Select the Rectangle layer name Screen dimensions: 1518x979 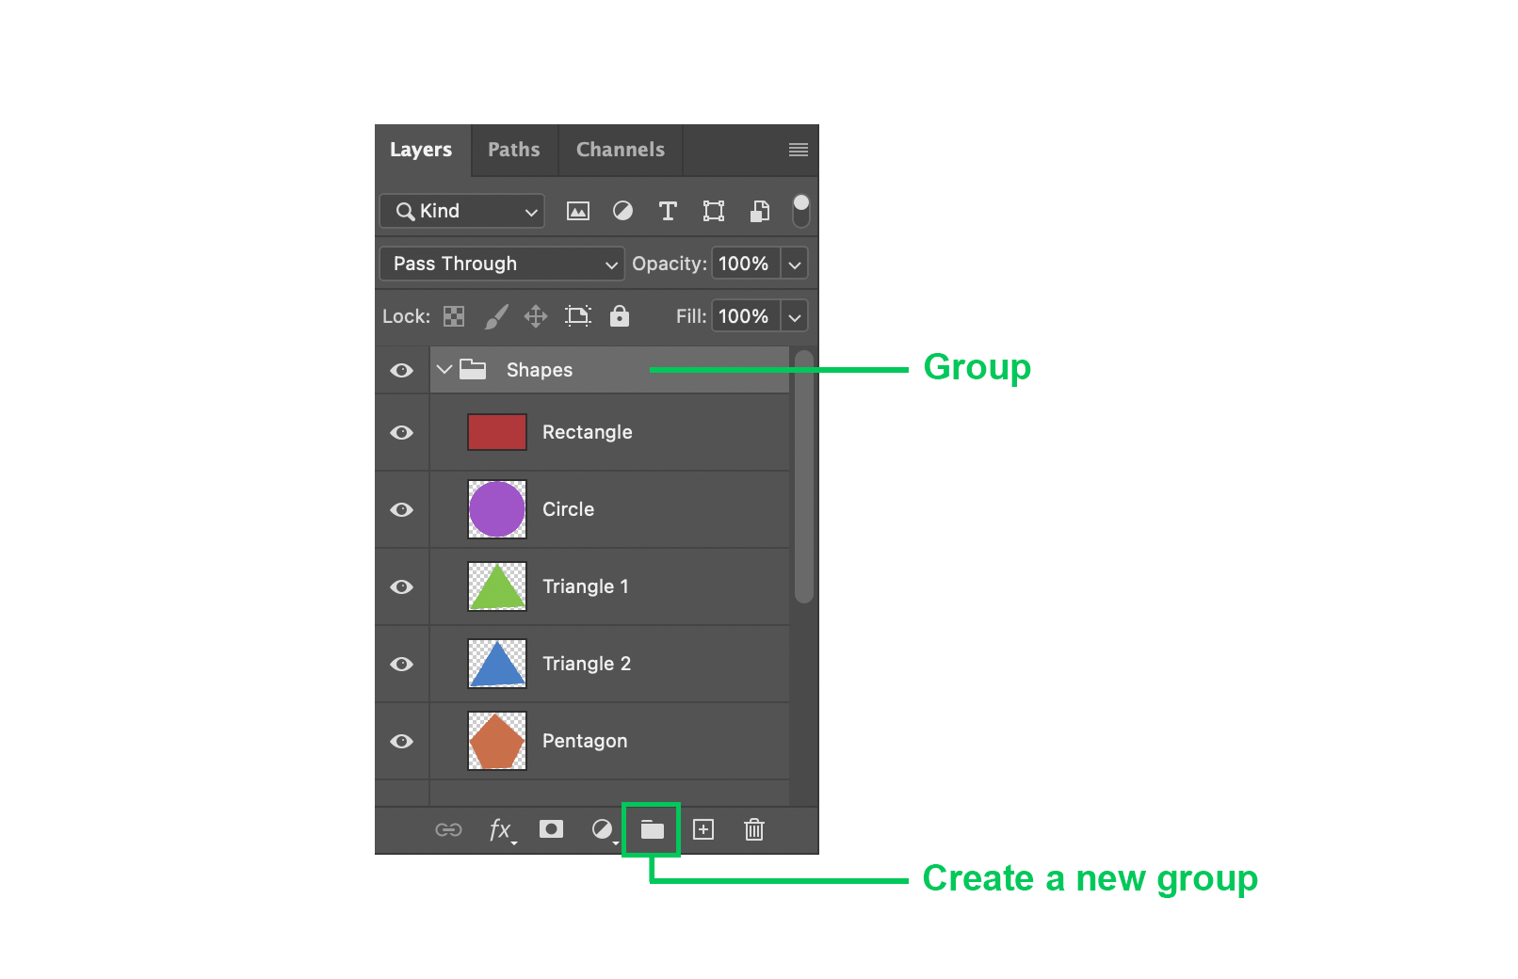point(588,432)
